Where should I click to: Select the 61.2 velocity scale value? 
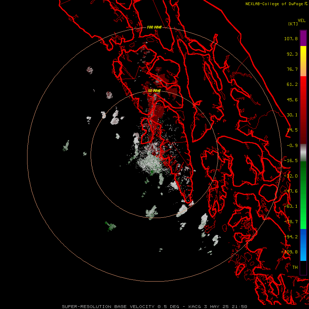click(x=292, y=84)
